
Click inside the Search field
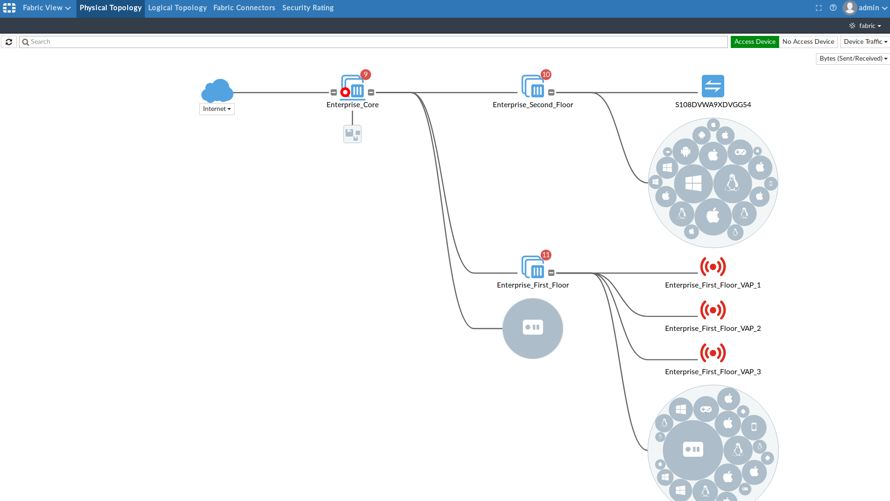click(186, 41)
